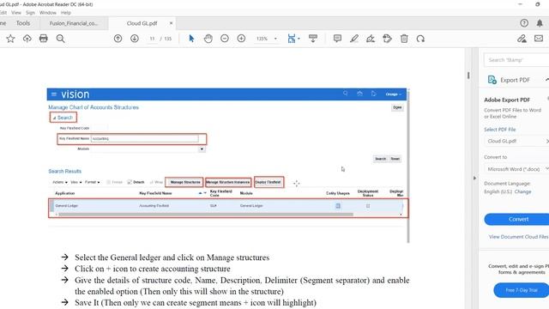Open the fill and sign pen icon
Image resolution: width=549 pixels, height=309 pixels.
point(522,39)
